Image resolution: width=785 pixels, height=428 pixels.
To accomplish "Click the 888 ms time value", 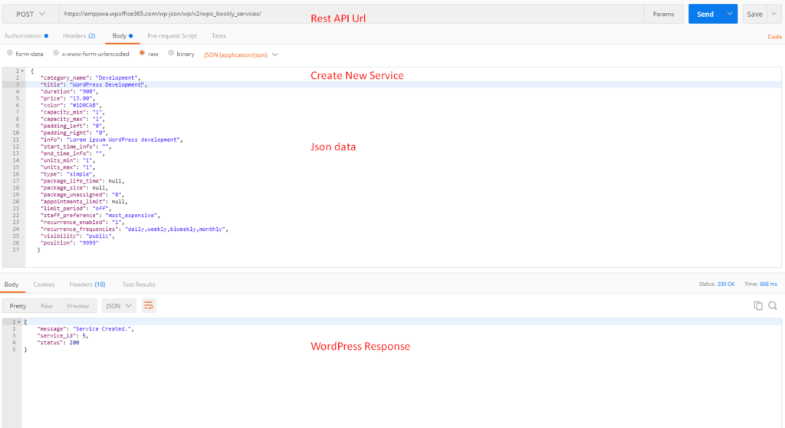I will [768, 284].
